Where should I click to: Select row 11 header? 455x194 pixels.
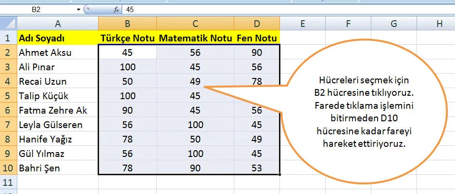click(8, 182)
